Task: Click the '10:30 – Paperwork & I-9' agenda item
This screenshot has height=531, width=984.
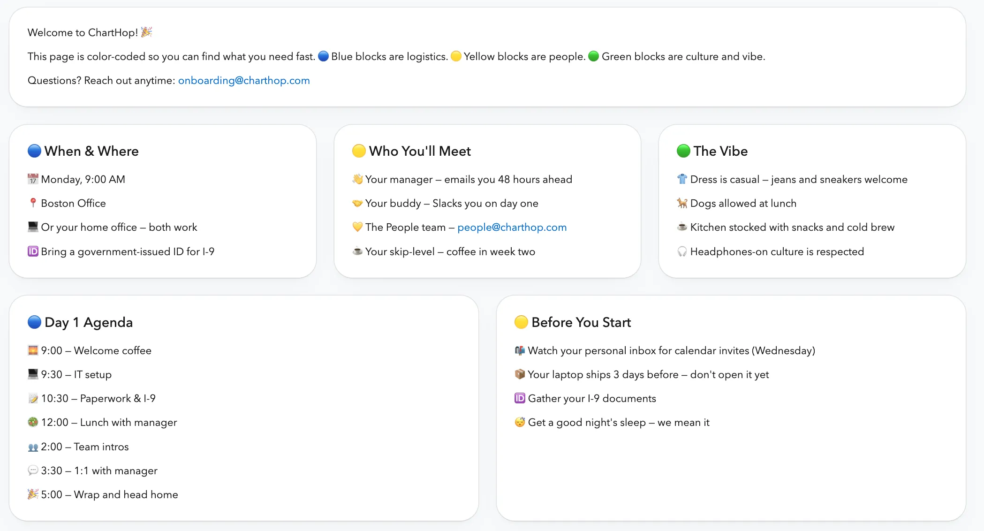Action: 98,398
